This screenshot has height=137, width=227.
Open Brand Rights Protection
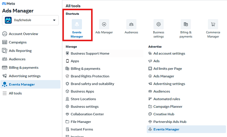point(90,76)
